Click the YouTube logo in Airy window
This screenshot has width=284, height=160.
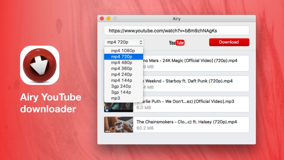[177, 43]
